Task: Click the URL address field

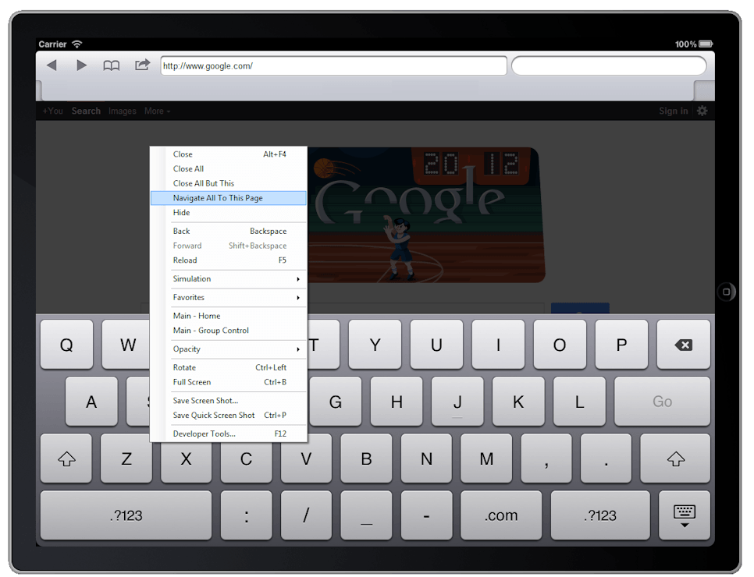Action: coord(333,65)
